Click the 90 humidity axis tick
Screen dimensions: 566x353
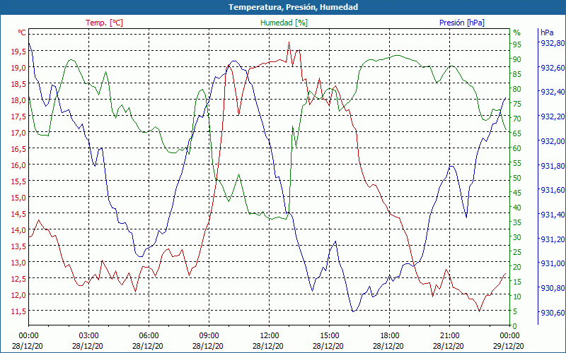(x=517, y=59)
